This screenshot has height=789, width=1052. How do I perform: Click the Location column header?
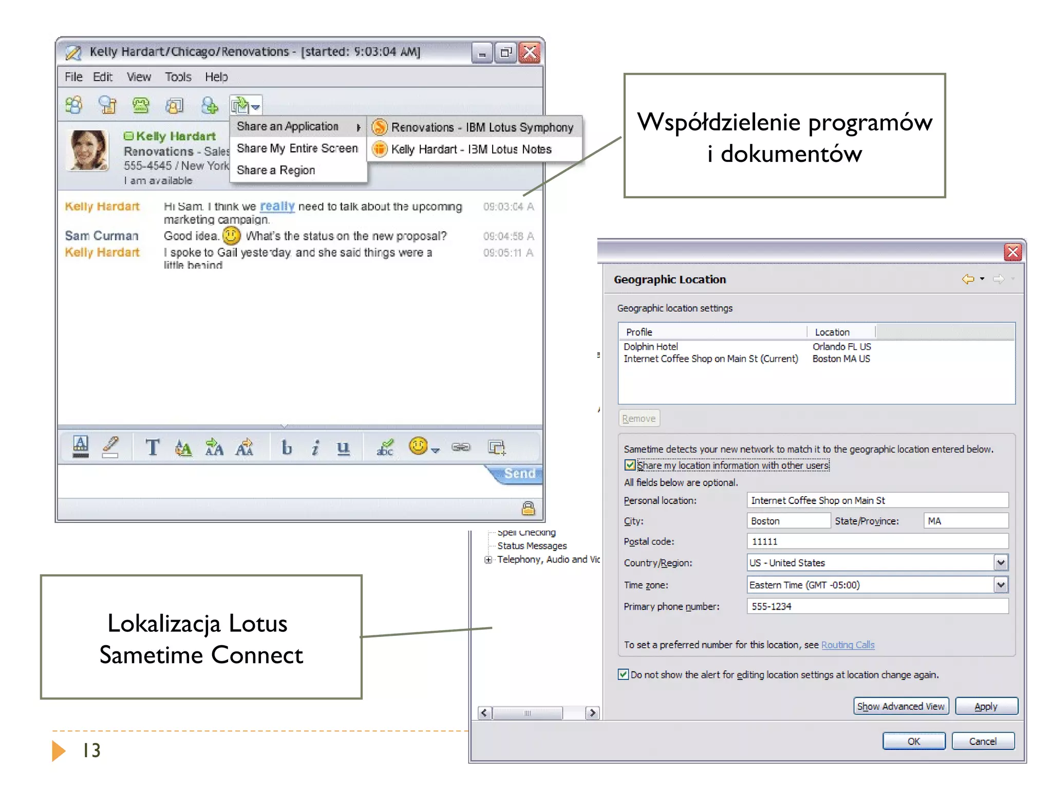[x=841, y=332]
